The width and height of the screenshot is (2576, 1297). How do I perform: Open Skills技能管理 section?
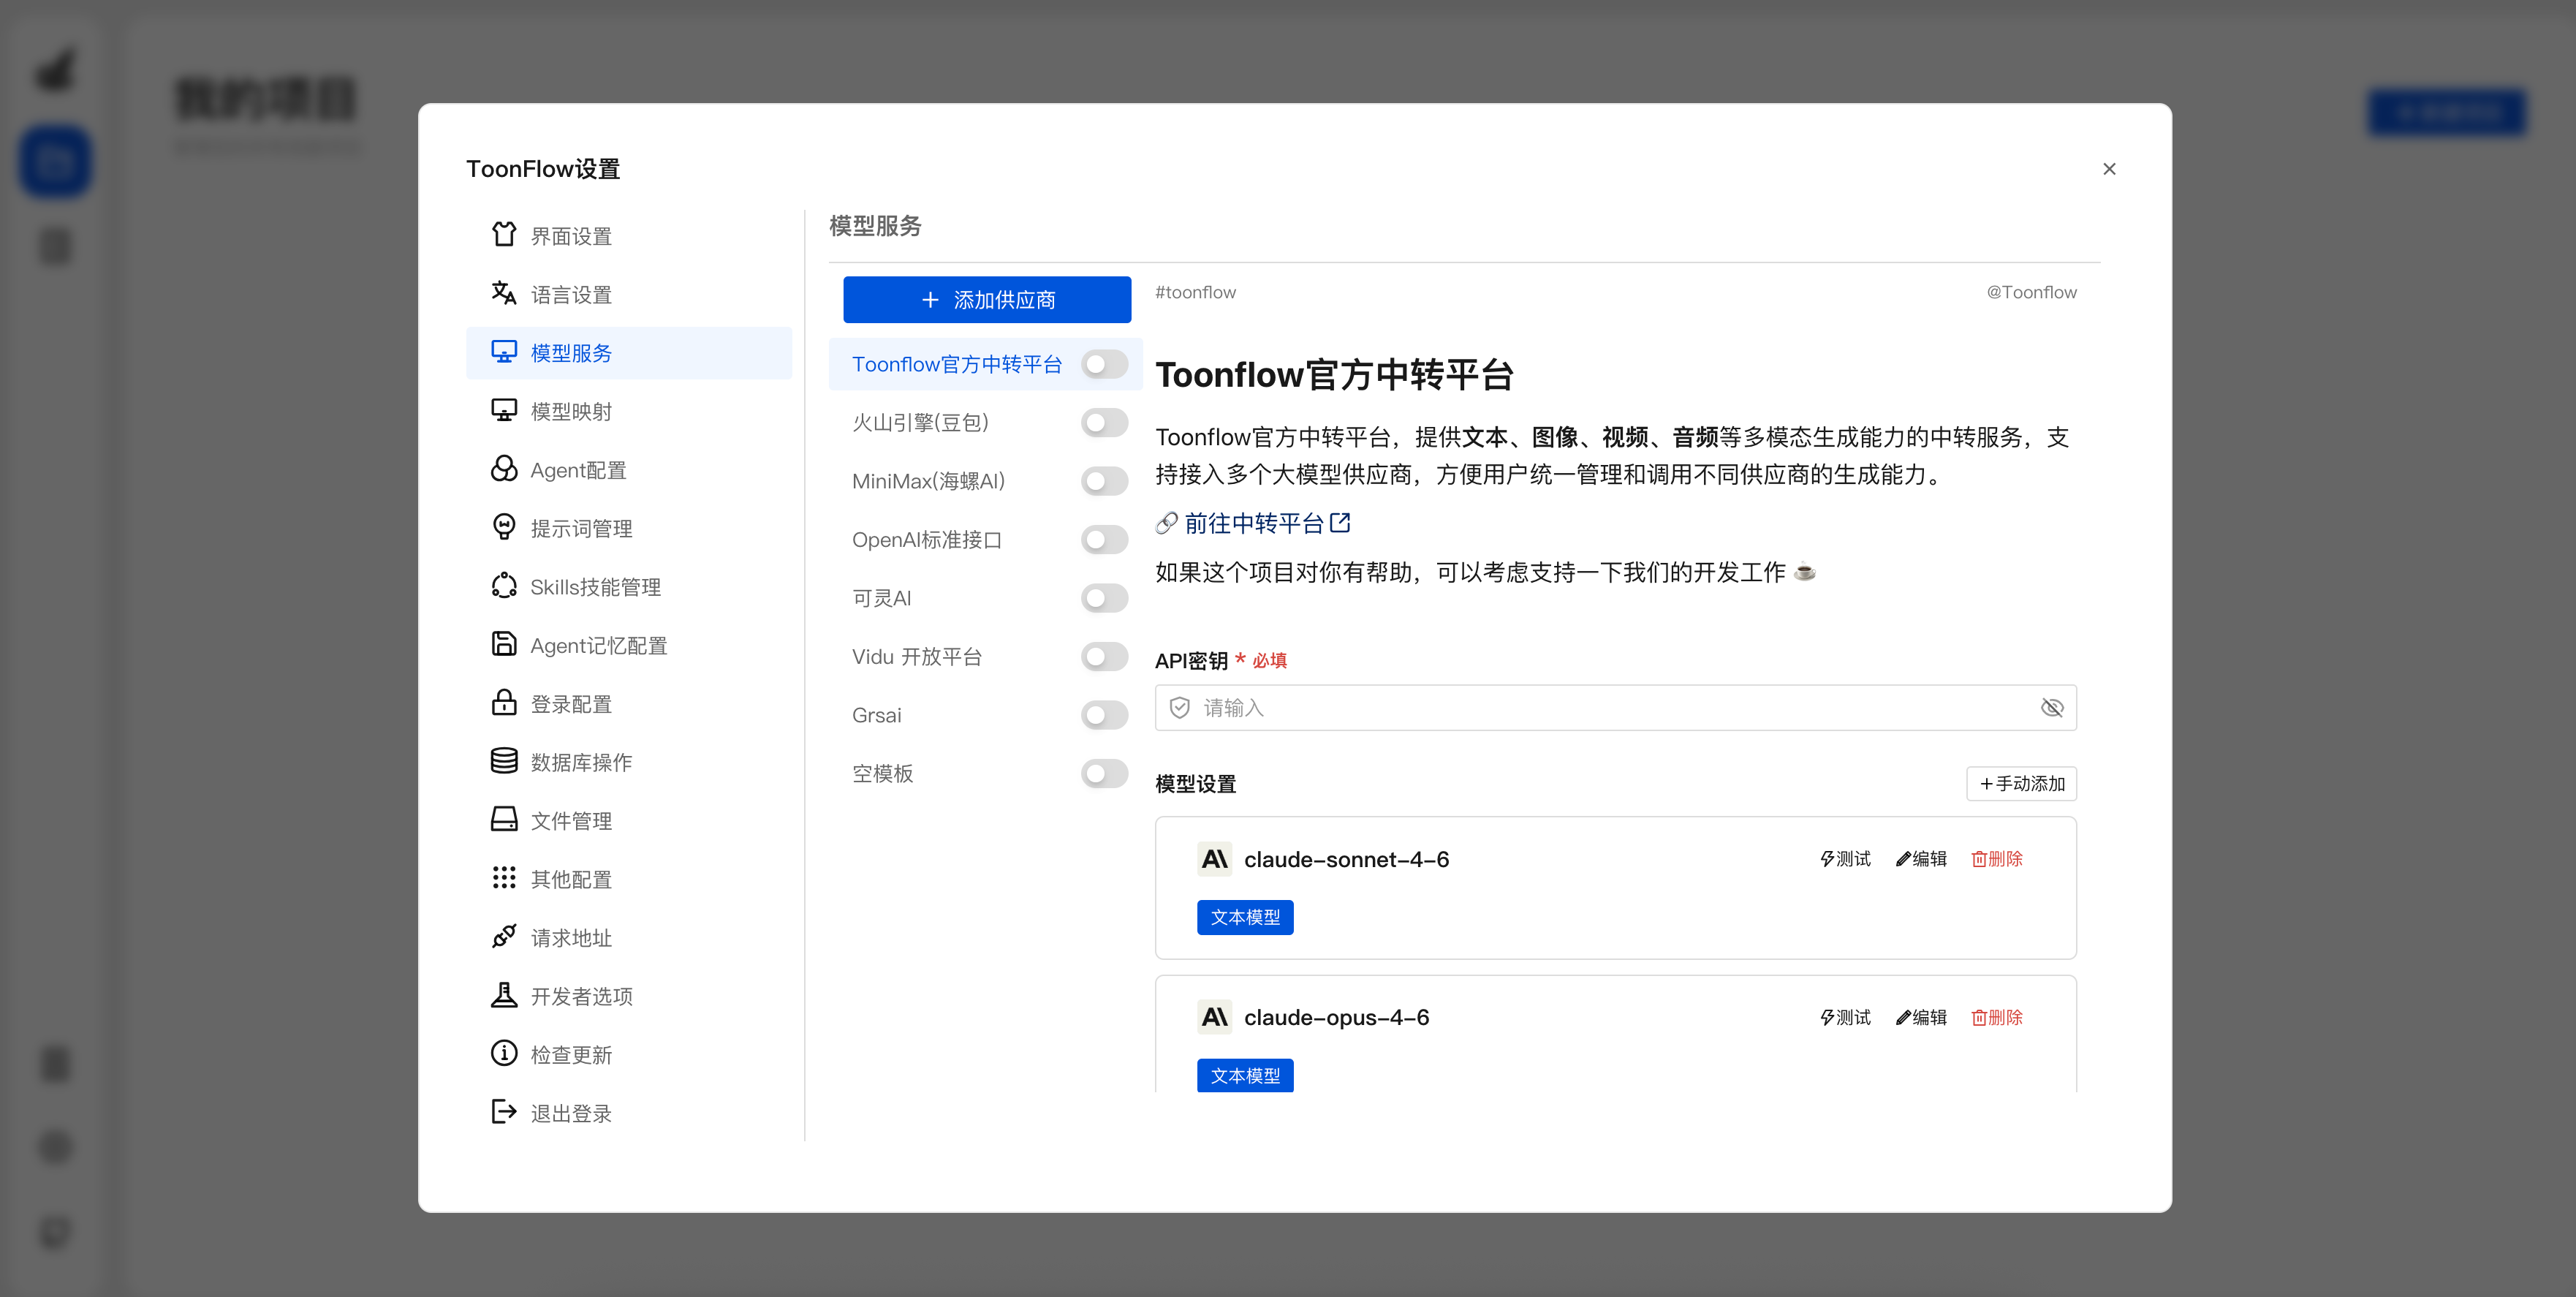[629, 587]
